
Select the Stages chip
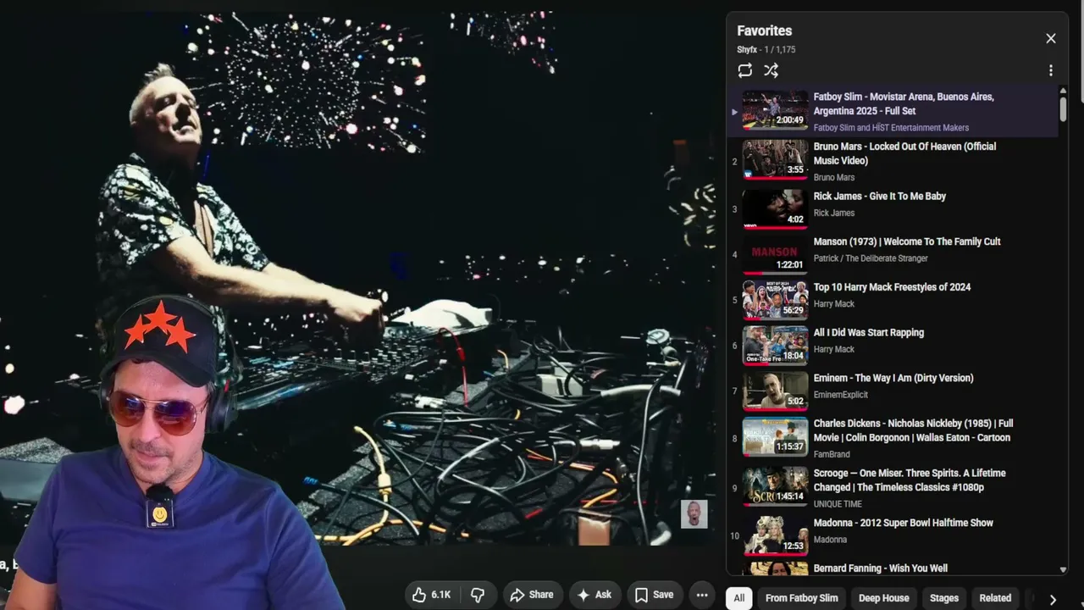click(x=944, y=598)
